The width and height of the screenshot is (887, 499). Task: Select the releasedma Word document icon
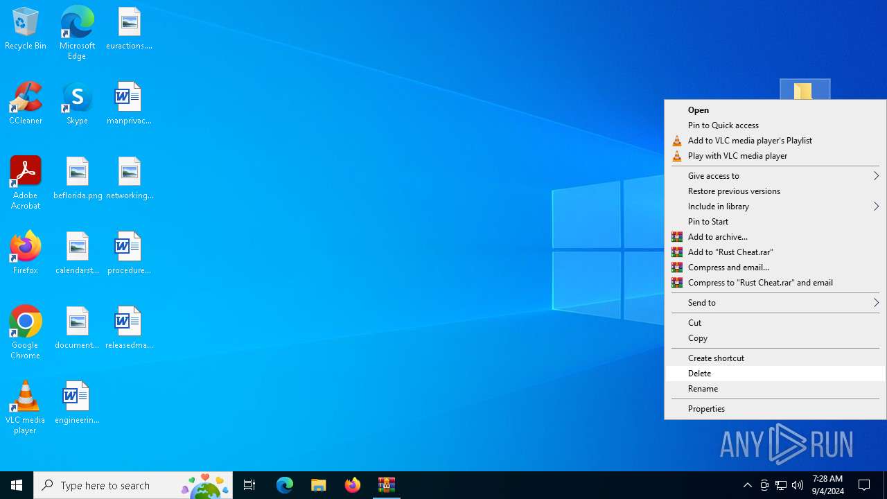[129, 329]
